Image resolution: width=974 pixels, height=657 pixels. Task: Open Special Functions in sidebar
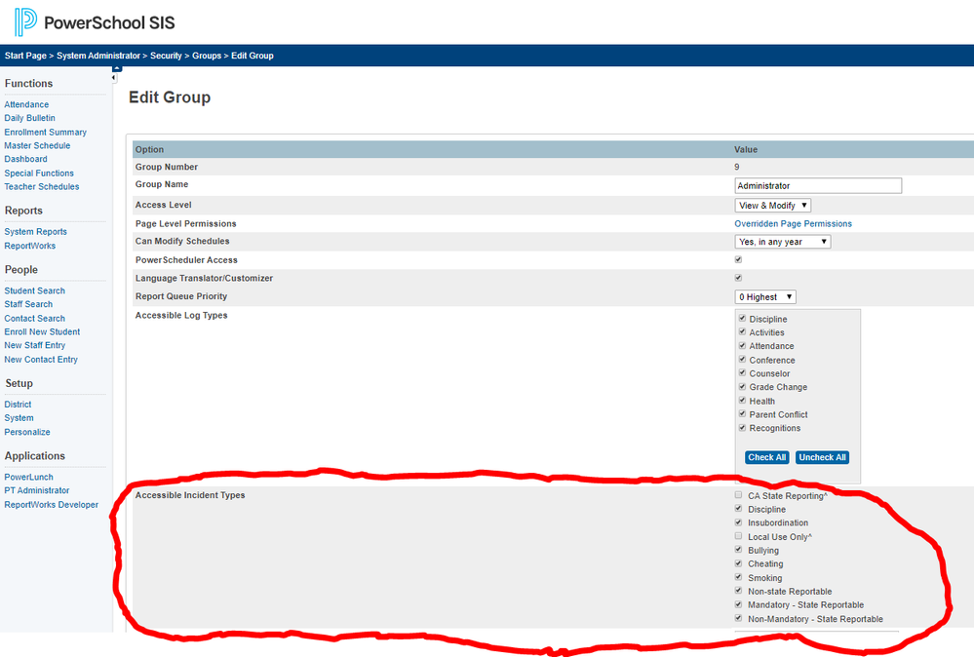tap(39, 174)
